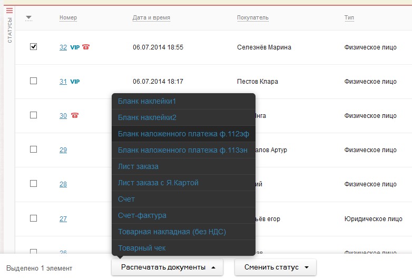Image resolution: width=412 pixels, height=279 pixels.
Task: Open the select-all arrow in table header
Action: [x=29, y=18]
